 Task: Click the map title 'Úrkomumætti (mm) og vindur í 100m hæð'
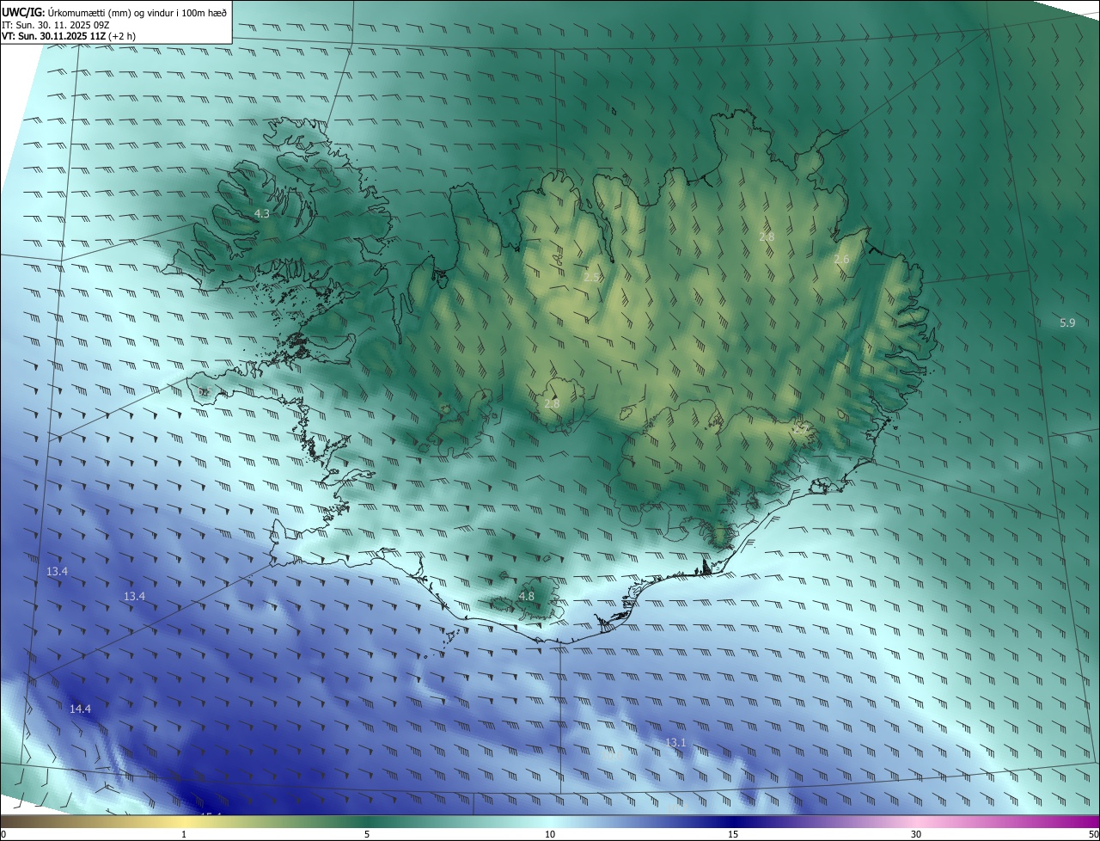138,11
